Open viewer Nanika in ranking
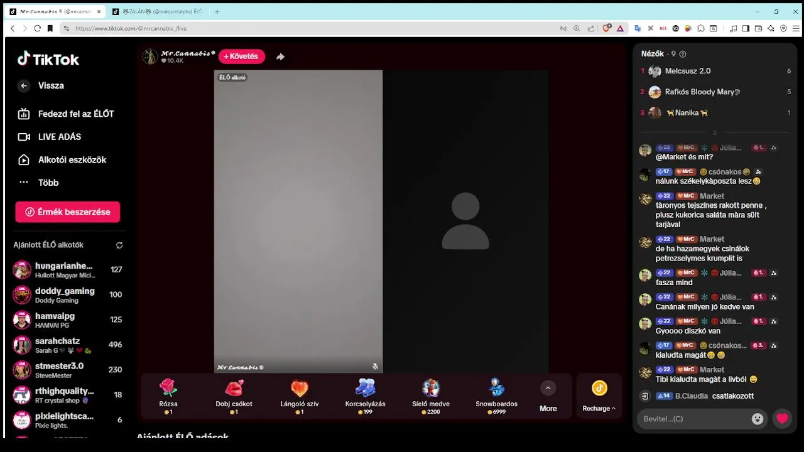Viewport: 804px width, 452px height. click(x=715, y=113)
